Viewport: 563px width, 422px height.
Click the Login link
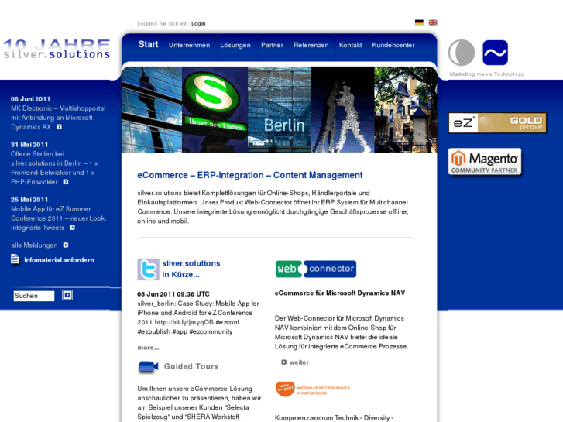[x=198, y=23]
